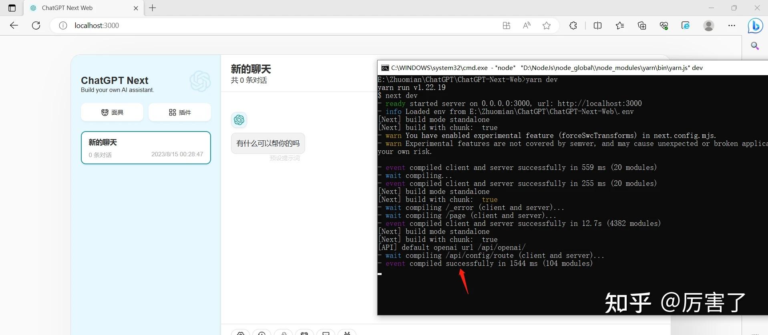Open Browser essentials heart icon
This screenshot has height=335, width=768.
tap(664, 26)
